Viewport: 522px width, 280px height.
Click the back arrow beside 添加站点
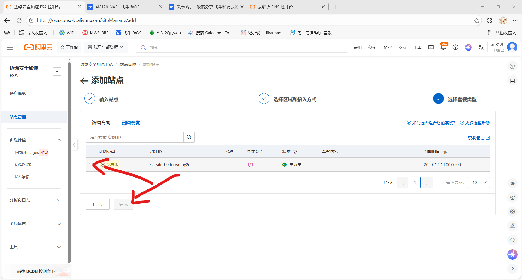(x=84, y=81)
